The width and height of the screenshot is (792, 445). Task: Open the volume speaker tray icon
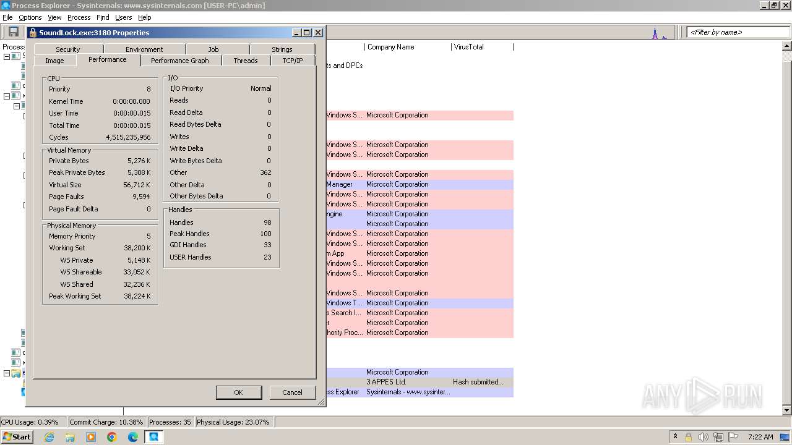click(x=703, y=437)
